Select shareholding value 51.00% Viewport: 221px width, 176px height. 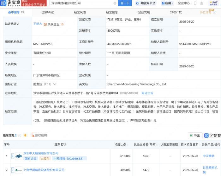[x=125, y=156]
